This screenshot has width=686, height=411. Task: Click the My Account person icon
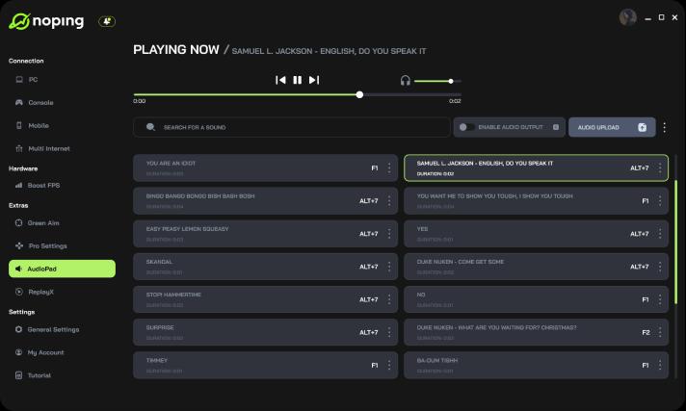pos(18,352)
